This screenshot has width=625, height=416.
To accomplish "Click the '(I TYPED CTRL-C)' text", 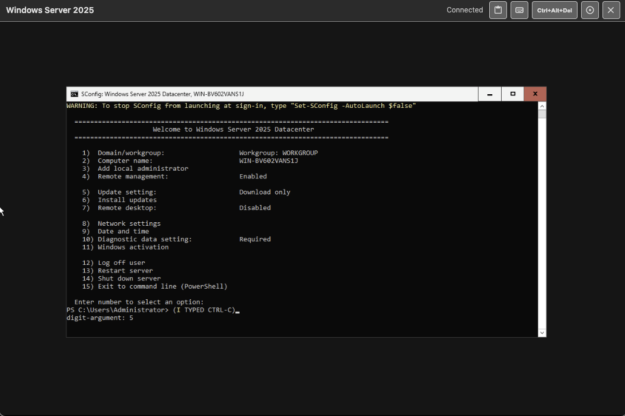I will coord(204,310).
